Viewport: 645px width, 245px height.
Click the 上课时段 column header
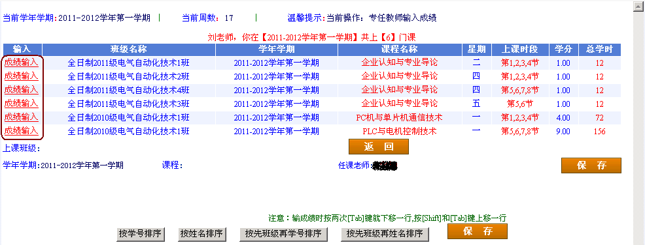(x=520, y=50)
